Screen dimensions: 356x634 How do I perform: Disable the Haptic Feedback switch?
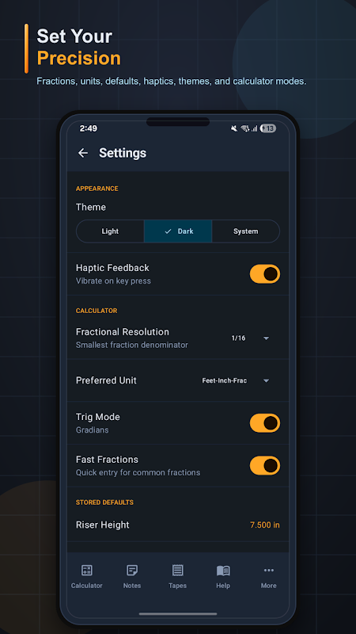pos(265,273)
